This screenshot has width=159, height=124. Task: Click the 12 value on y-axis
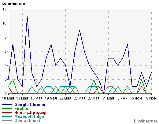4,9
